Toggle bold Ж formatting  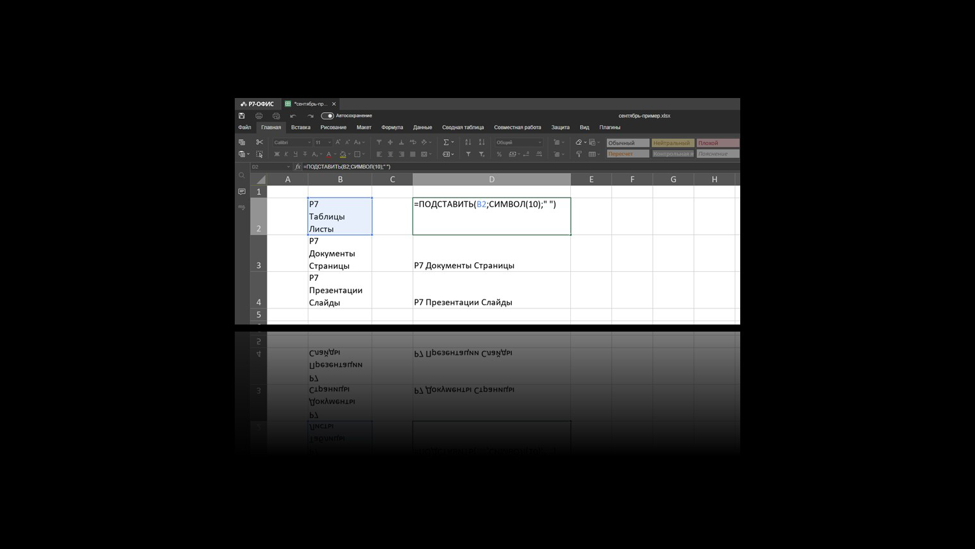[276, 155]
